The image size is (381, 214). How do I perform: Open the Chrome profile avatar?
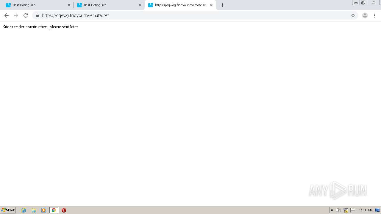(365, 15)
